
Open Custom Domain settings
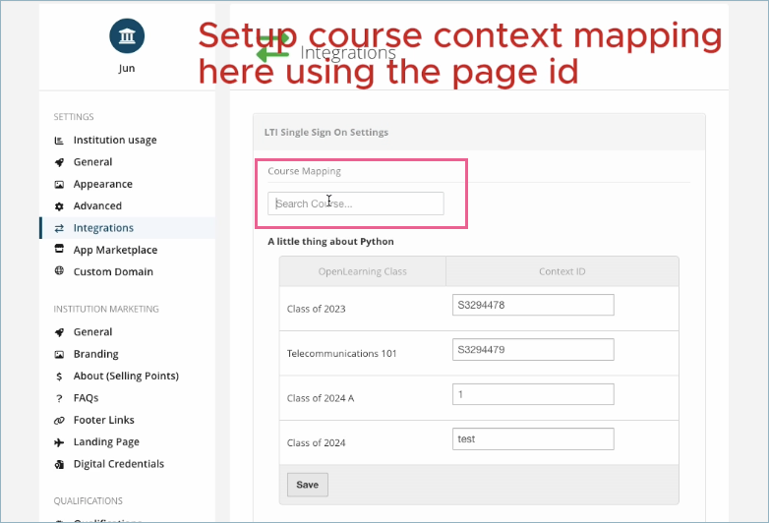point(113,271)
